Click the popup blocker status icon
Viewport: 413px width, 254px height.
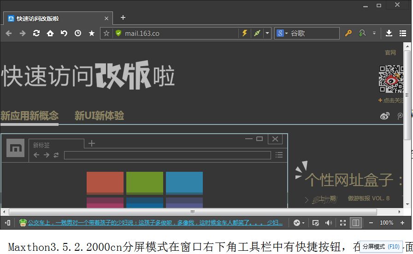click(316, 223)
